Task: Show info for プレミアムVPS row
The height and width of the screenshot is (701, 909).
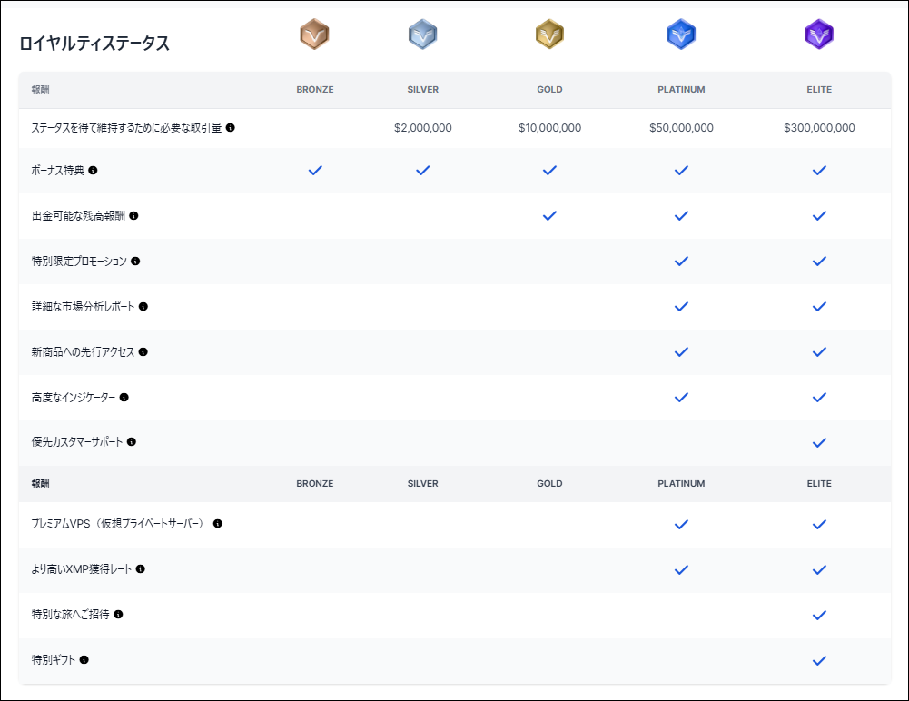Action: (x=218, y=524)
